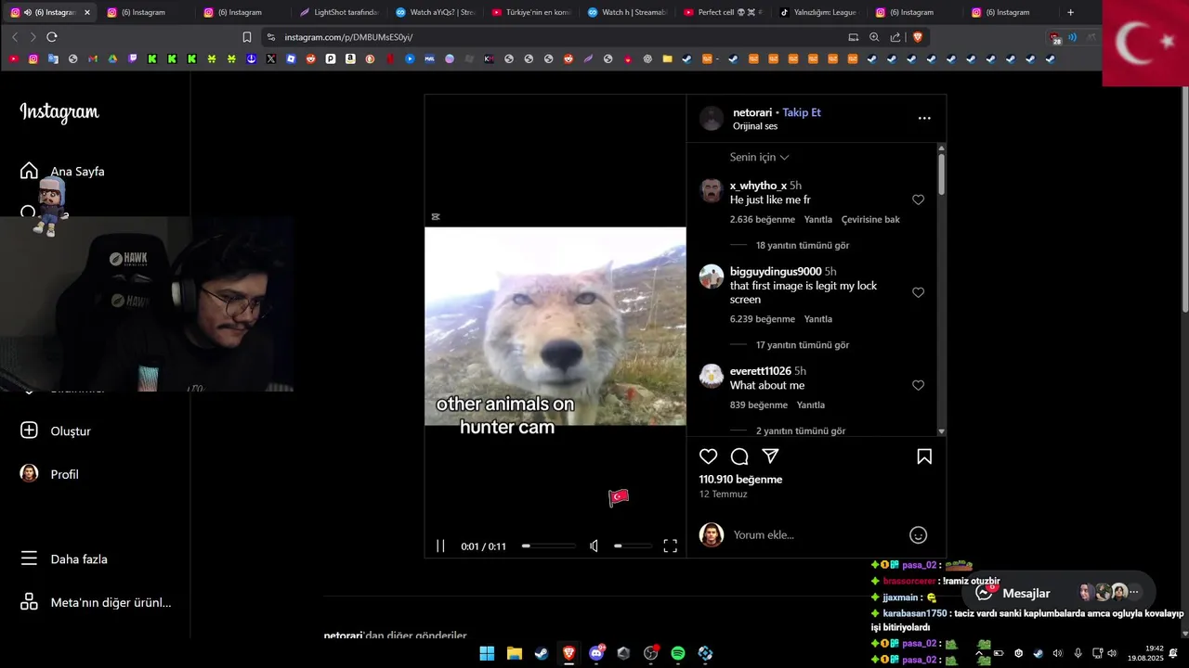Screen dimensions: 1189x668
Task: Like everett11026's comment
Action: 918,385
